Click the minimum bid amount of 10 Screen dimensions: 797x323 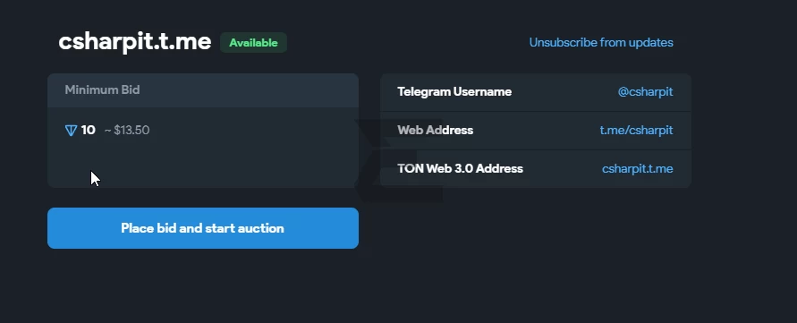point(88,131)
